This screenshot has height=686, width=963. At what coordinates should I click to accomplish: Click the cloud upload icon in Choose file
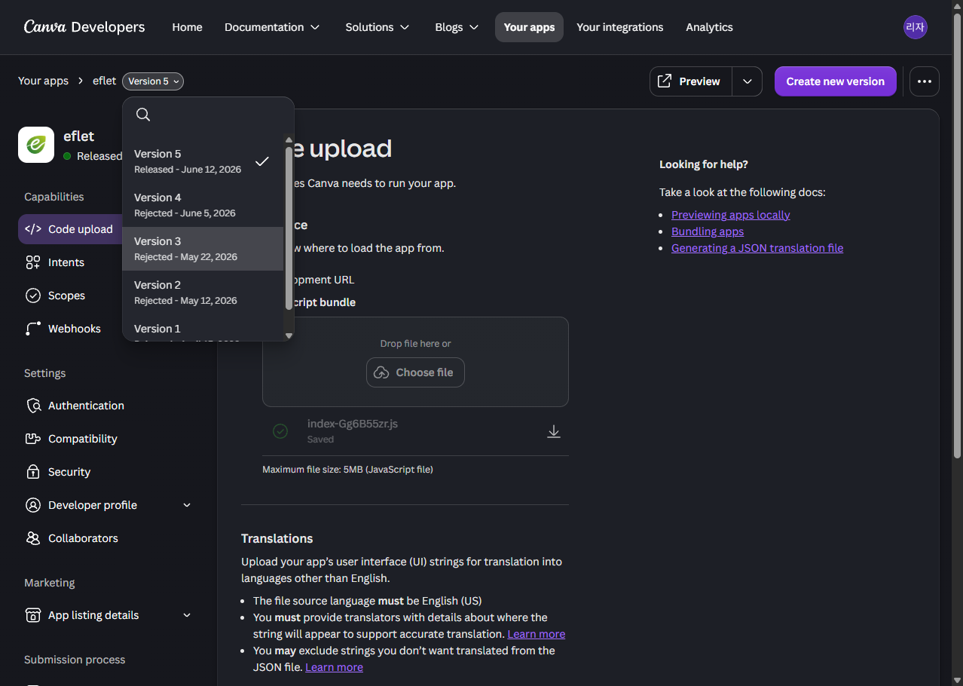point(382,372)
